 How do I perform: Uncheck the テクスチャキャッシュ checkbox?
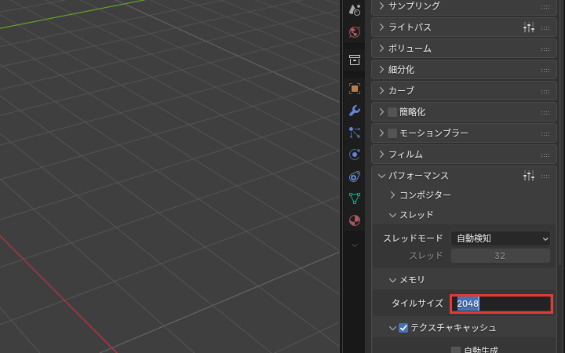coord(403,328)
